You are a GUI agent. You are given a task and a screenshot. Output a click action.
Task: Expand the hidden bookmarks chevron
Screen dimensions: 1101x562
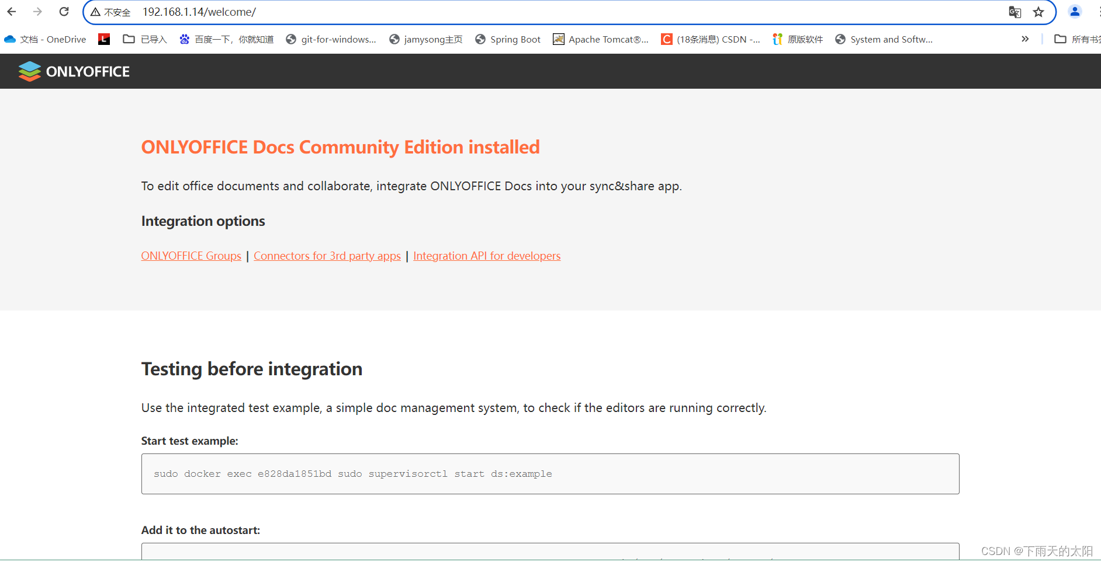coord(1025,39)
